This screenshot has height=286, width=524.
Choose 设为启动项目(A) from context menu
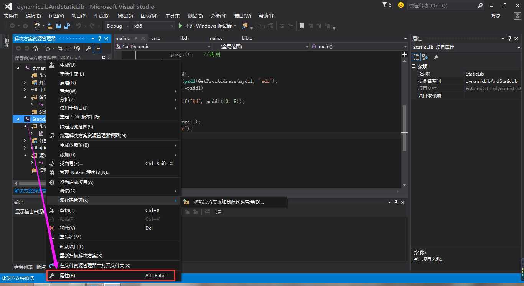(x=113, y=182)
